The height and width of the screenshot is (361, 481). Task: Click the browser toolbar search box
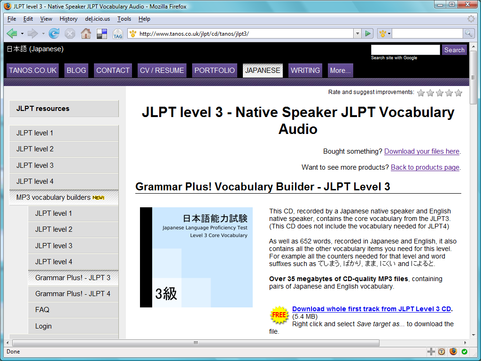coord(427,33)
